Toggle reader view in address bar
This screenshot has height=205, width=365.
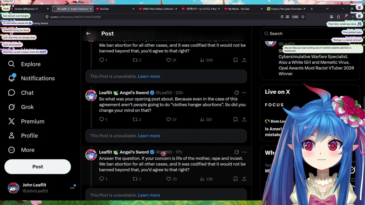(282, 17)
